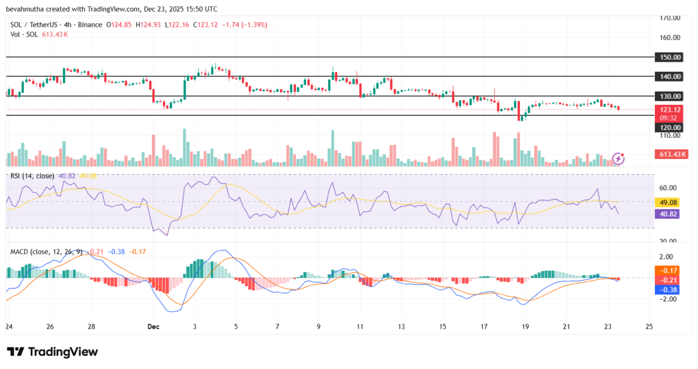
Task: Click the closing price C123.12 in legend
Action: (206, 25)
